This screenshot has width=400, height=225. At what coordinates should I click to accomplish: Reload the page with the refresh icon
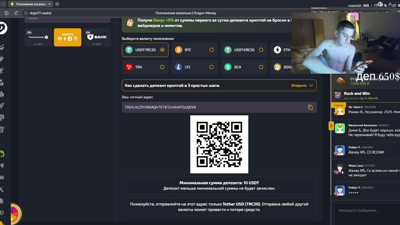[16, 13]
